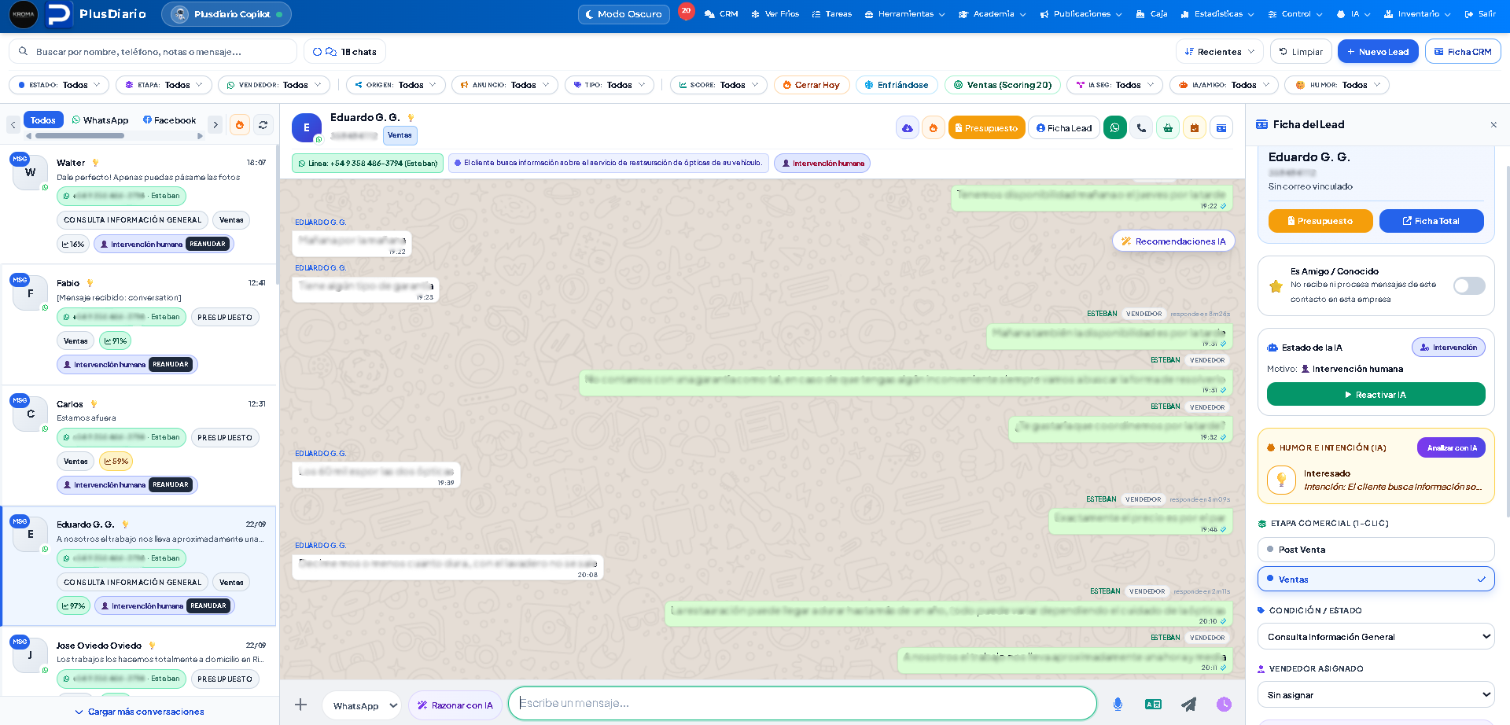
Task: Select the Post Venta stage option
Action: [x=1376, y=550]
